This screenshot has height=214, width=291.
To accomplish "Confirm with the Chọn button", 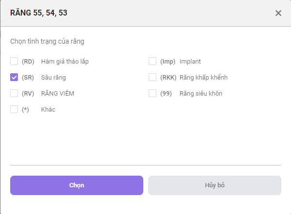I will click(x=77, y=185).
